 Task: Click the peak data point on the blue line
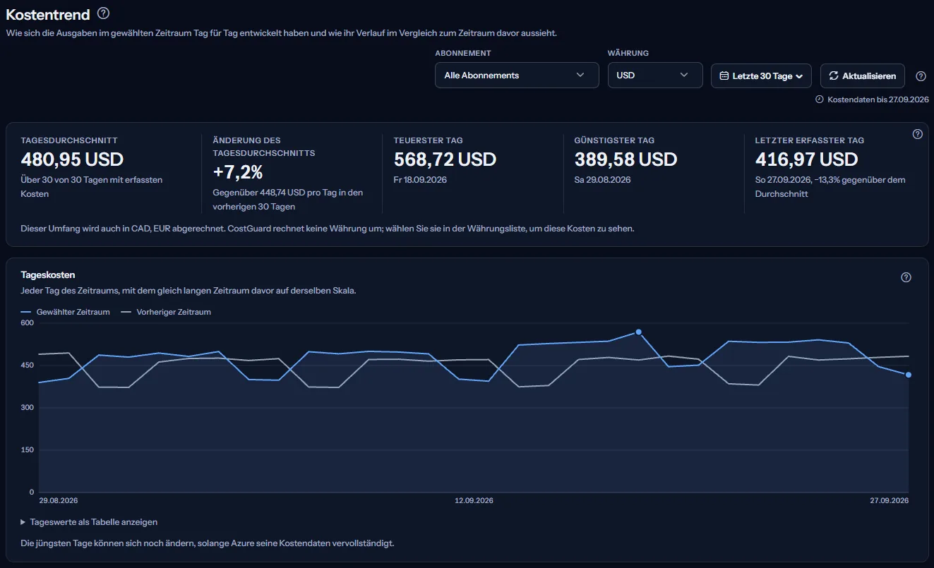(638, 332)
